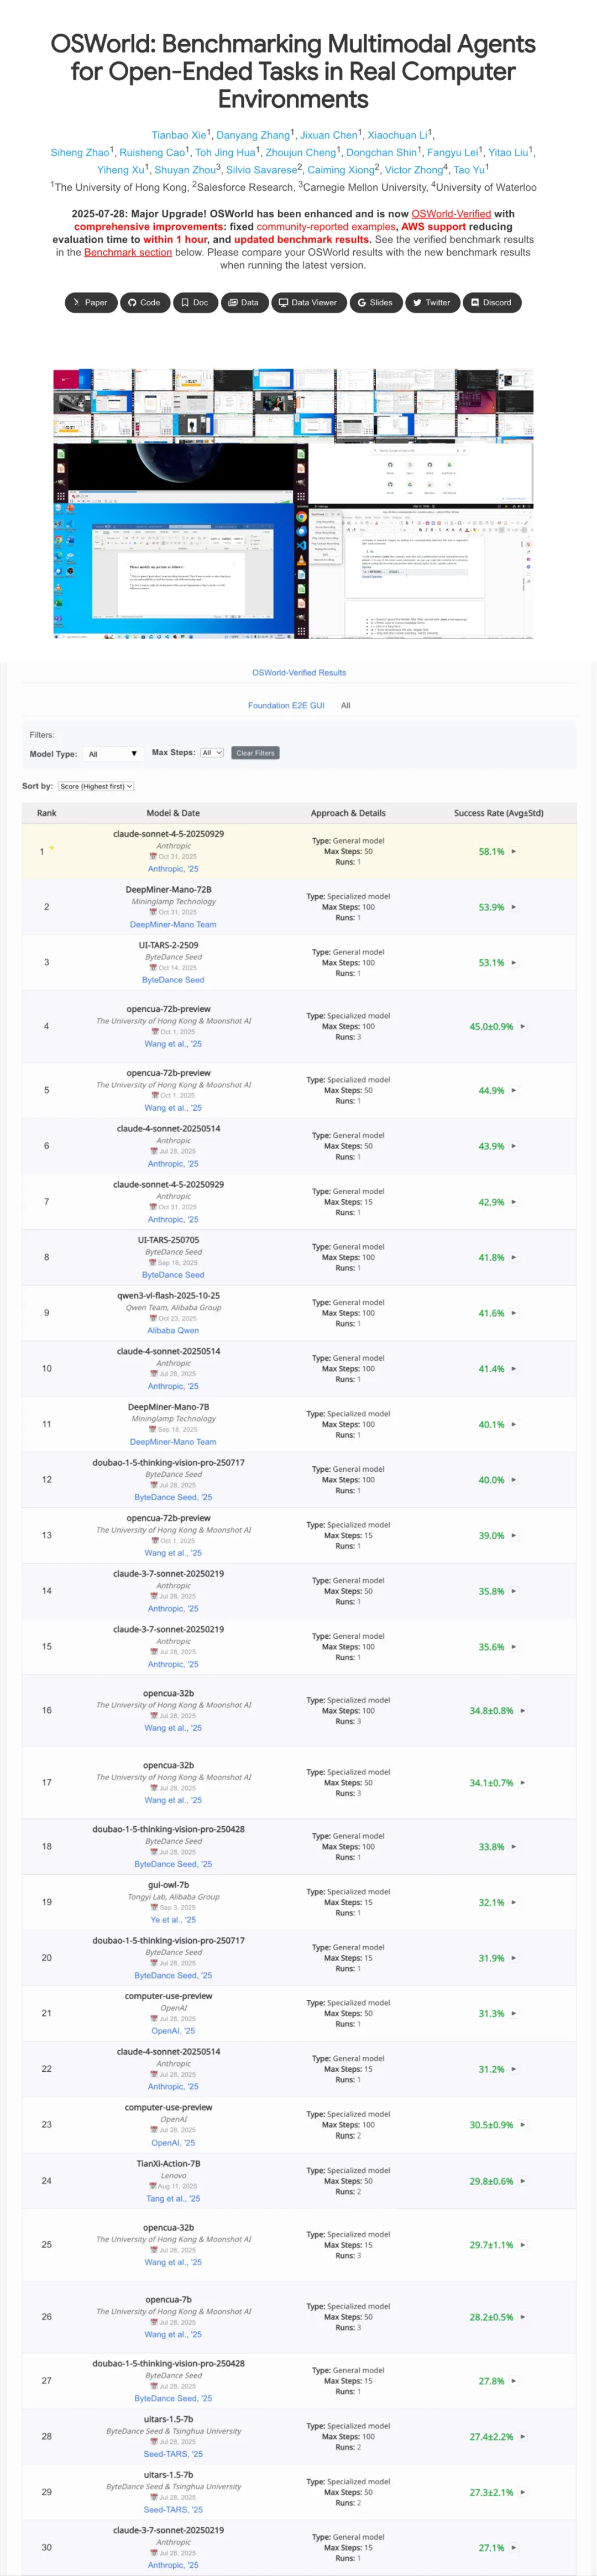The image size is (597, 2576).
Task: Click the monitor icon on Data Viewer
Action: coord(283,302)
